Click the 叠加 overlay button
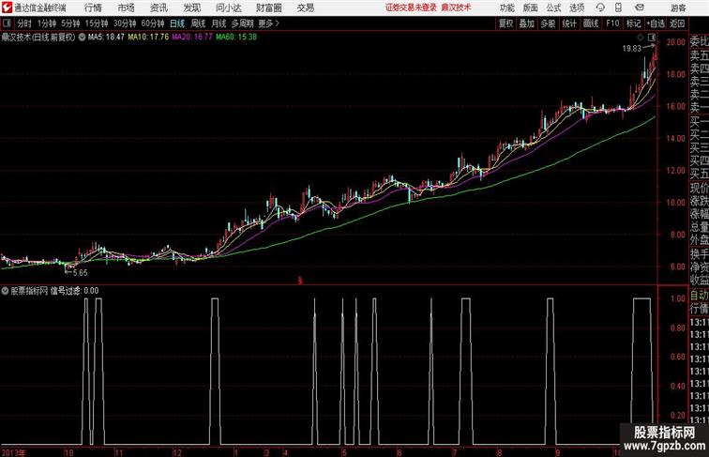 pyautogui.click(x=527, y=23)
